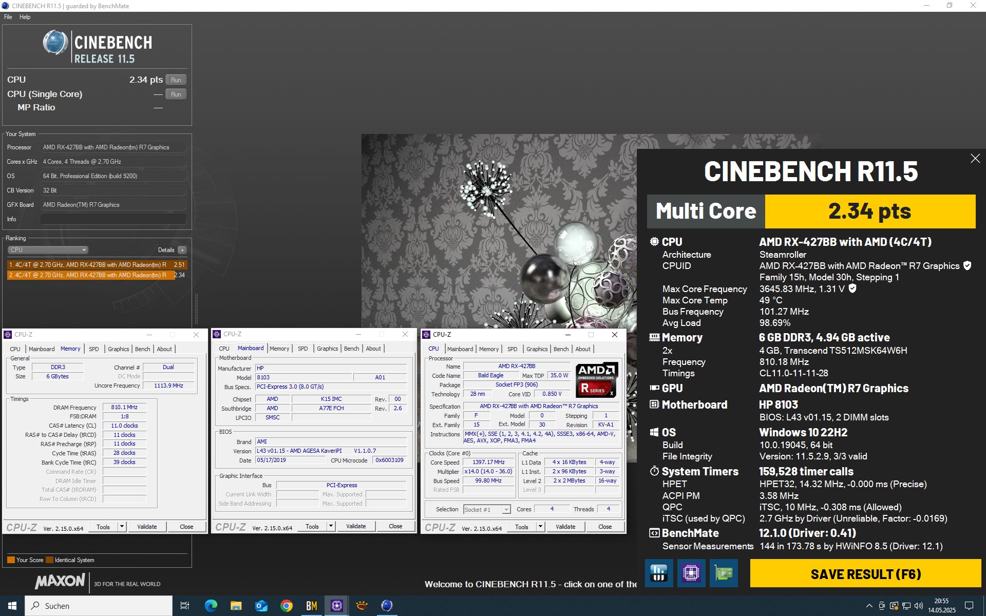This screenshot has height=616, width=986.
Task: Expand Tools dropdown arrow in CPU-Z CPU window
Action: (540, 527)
